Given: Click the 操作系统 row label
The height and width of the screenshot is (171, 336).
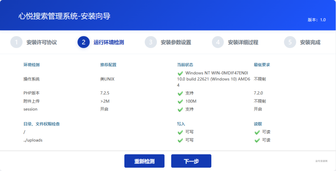Looking at the screenshot, I should (31, 79).
